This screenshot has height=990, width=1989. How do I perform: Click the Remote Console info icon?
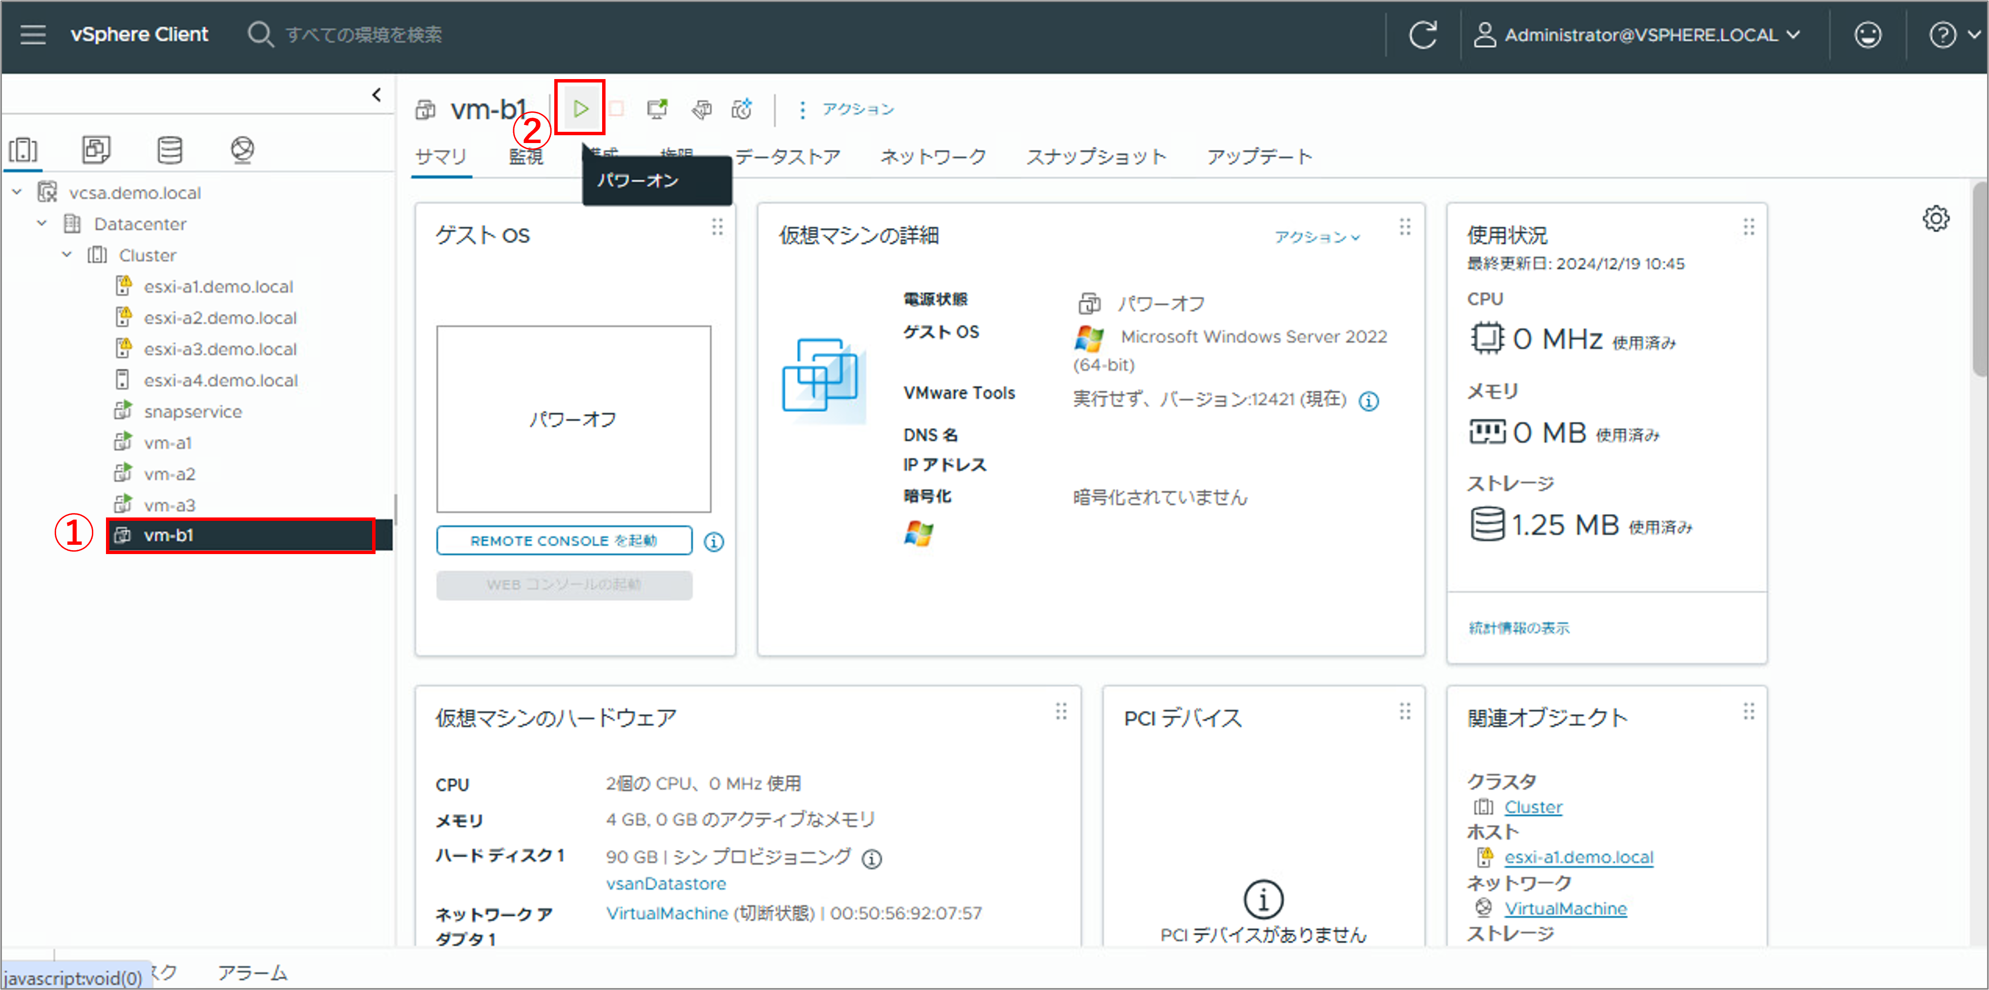click(713, 542)
